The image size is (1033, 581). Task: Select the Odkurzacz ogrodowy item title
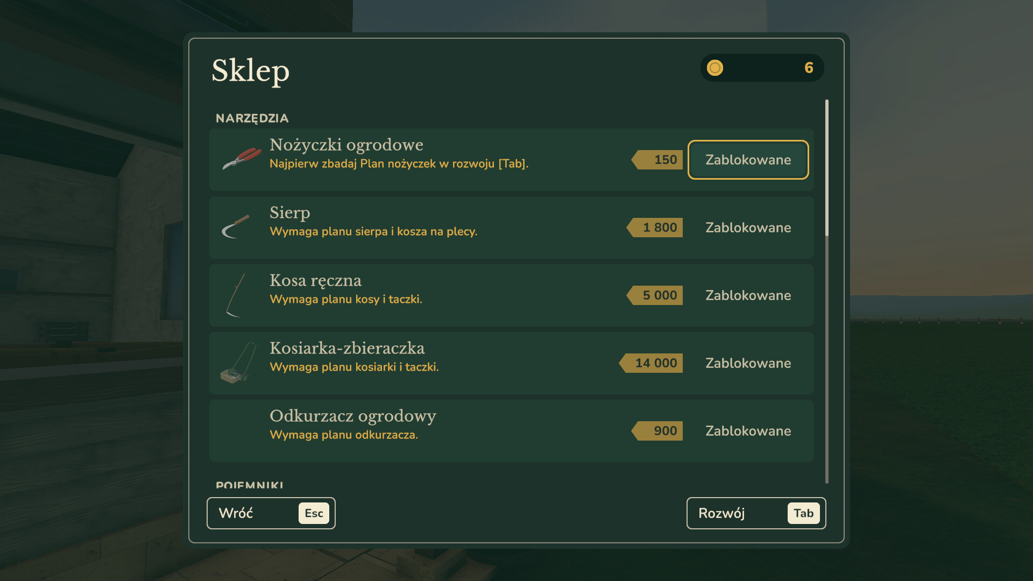[353, 416]
